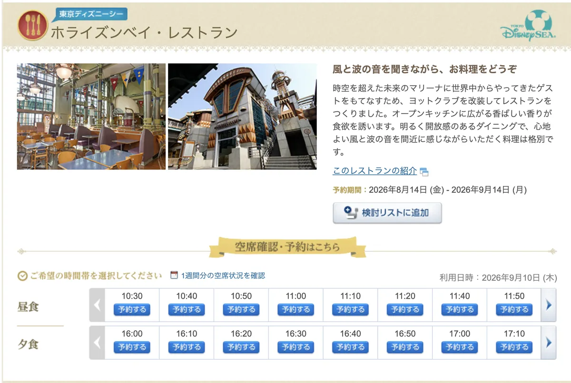This screenshot has height=383, width=571.
Task: Click the 昼食 row label
Action: (x=28, y=307)
